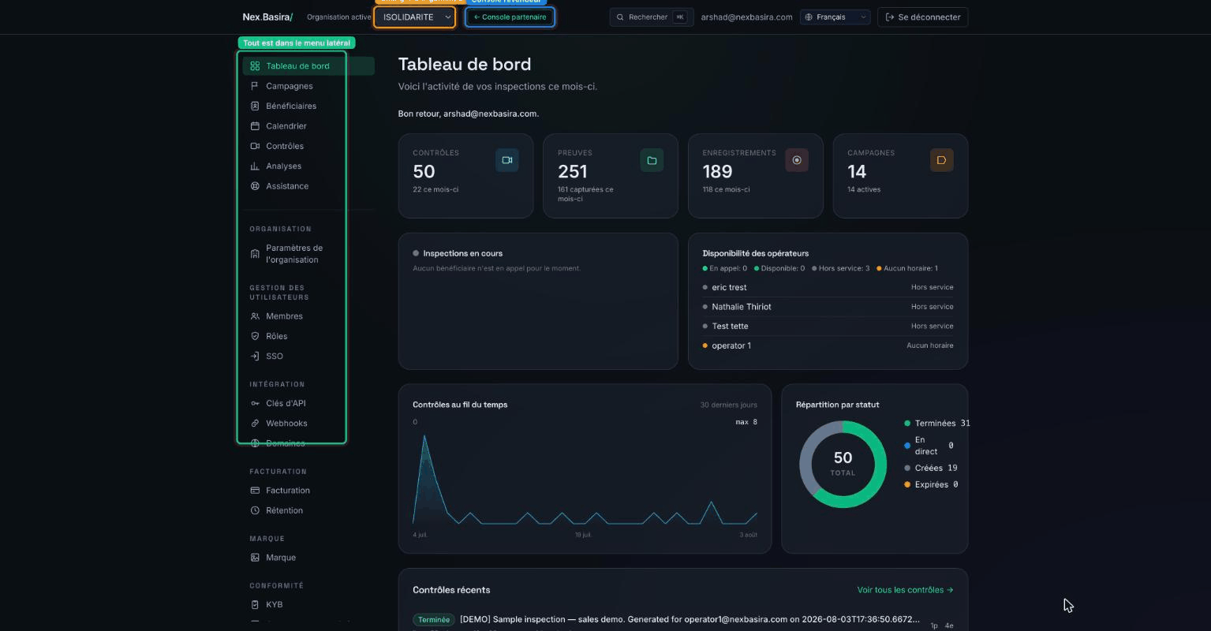
Task: Open the Français language dropdown
Action: (835, 17)
